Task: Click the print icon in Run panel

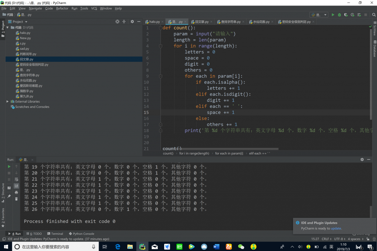Action: [x=16, y=192]
